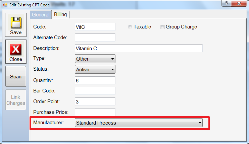Close the dialog with the title bar X

tap(240, 3)
